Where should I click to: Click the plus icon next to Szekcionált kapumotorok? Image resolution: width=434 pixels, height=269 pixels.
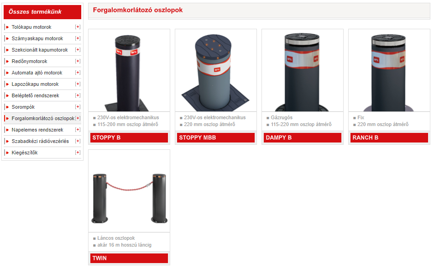(78, 50)
